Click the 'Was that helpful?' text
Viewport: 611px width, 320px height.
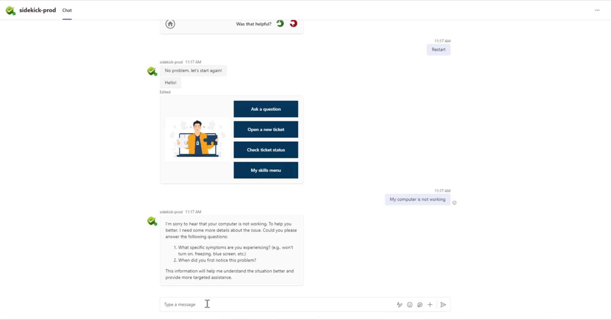pos(254,24)
